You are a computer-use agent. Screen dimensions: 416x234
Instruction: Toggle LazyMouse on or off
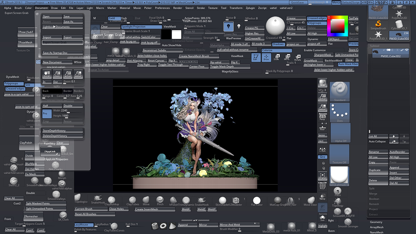click(84, 225)
